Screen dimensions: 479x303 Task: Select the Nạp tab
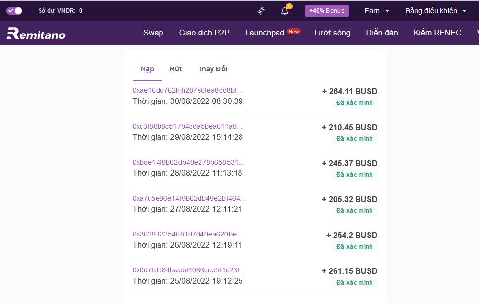click(x=147, y=69)
